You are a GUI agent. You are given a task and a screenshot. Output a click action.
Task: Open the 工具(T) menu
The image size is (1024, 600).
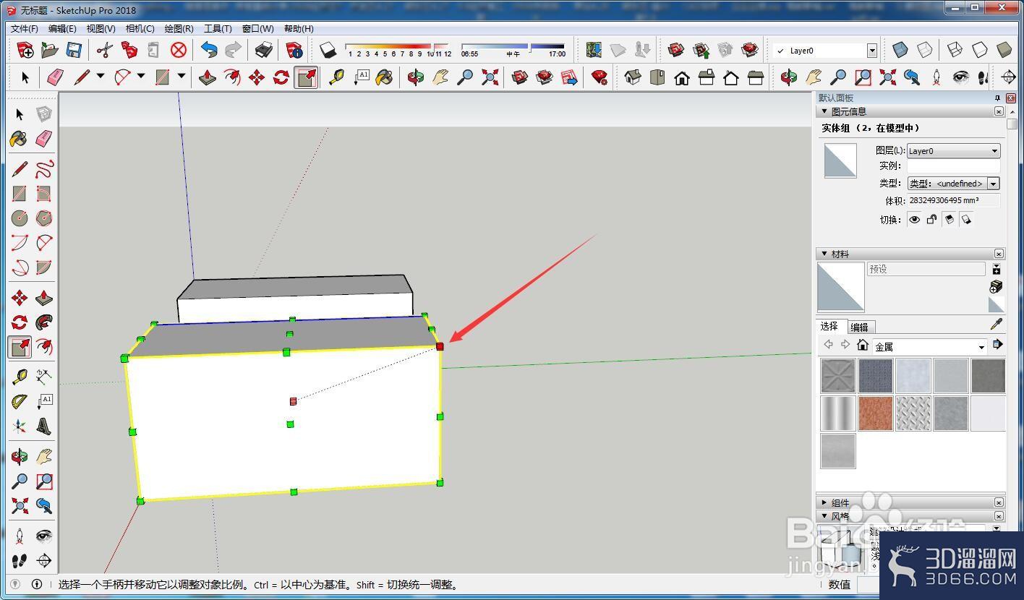click(x=218, y=29)
